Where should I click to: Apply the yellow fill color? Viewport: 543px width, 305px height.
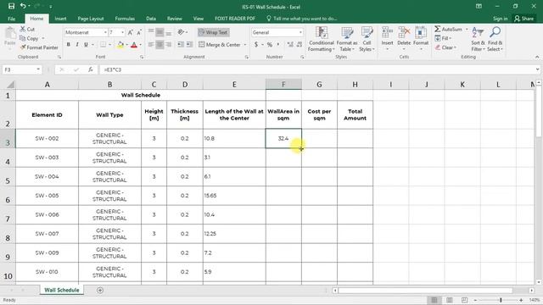click(x=120, y=45)
